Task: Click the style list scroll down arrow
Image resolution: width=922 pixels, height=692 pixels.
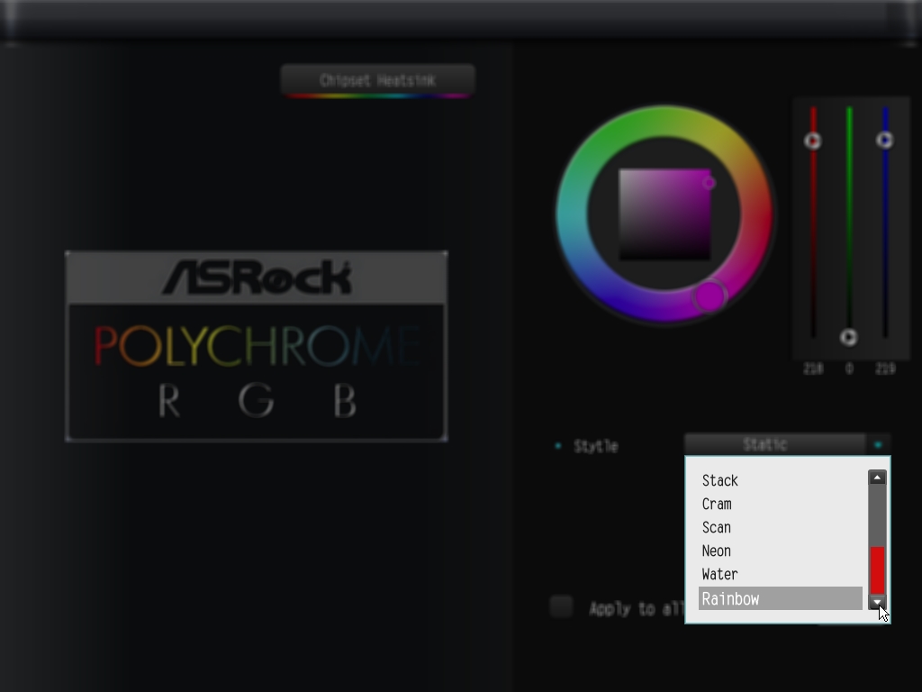Action: (x=877, y=602)
